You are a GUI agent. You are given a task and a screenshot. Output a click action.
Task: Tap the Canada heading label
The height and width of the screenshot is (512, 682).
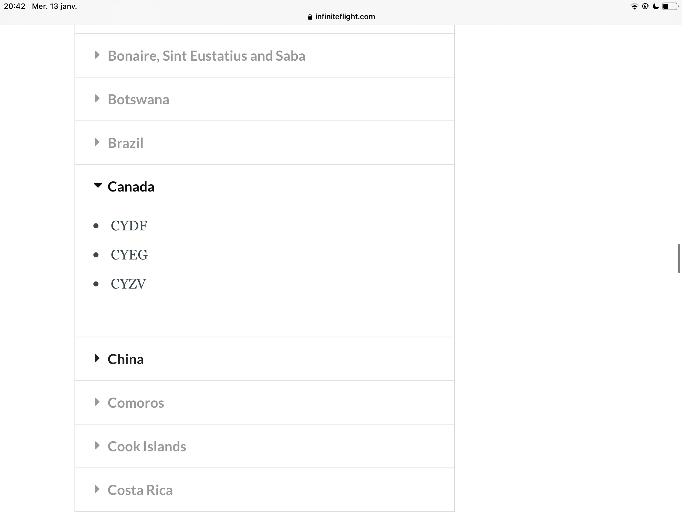click(131, 187)
